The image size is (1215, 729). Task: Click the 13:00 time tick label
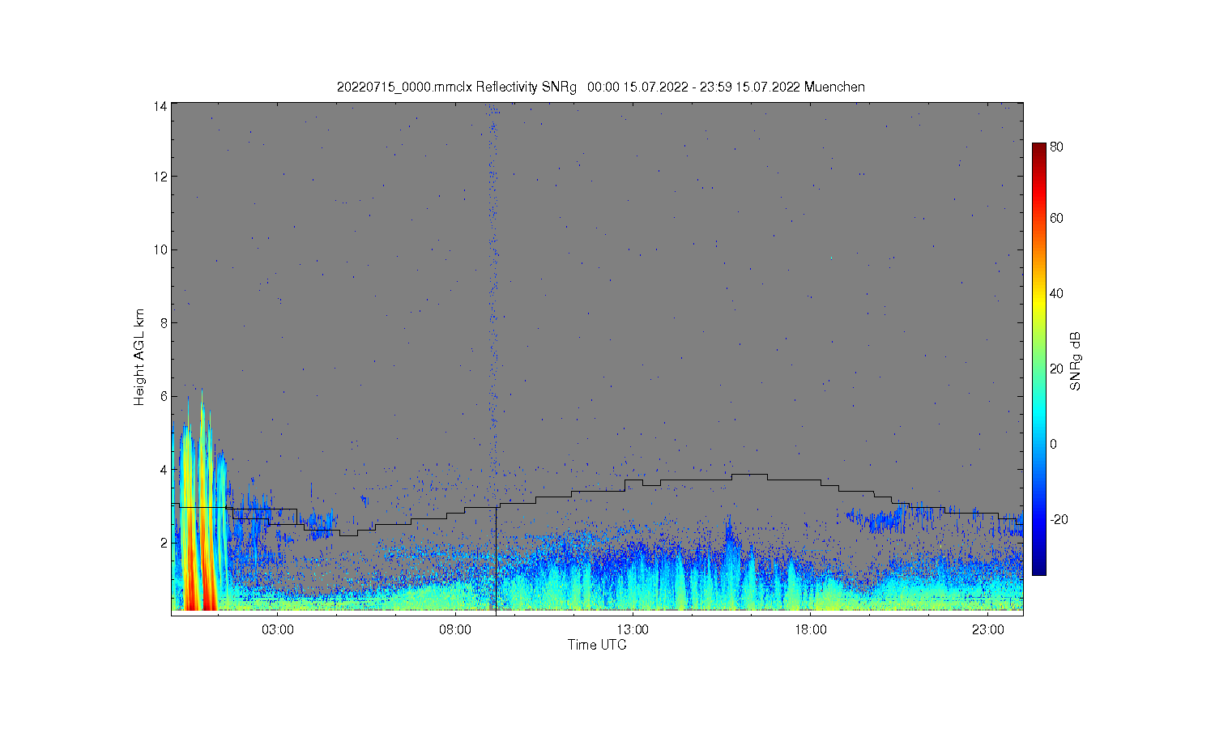[633, 629]
